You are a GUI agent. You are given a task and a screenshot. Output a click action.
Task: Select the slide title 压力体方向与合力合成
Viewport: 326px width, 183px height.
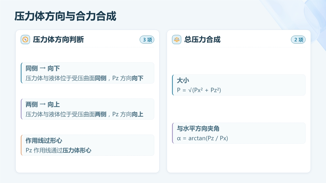(65, 16)
